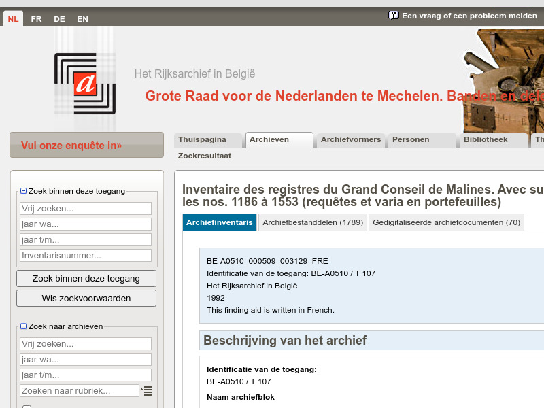Select the Archiefvormers tab
Image resolution: width=544 pixels, height=408 pixels.
[350, 140]
